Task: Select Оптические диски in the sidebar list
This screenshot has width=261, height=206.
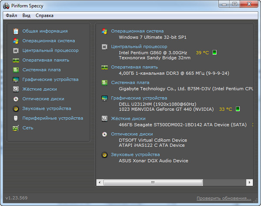Action: point(43,99)
